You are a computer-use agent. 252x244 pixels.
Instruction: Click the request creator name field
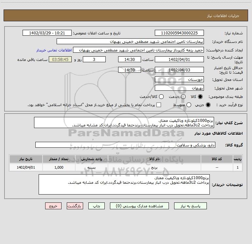point(138,50)
